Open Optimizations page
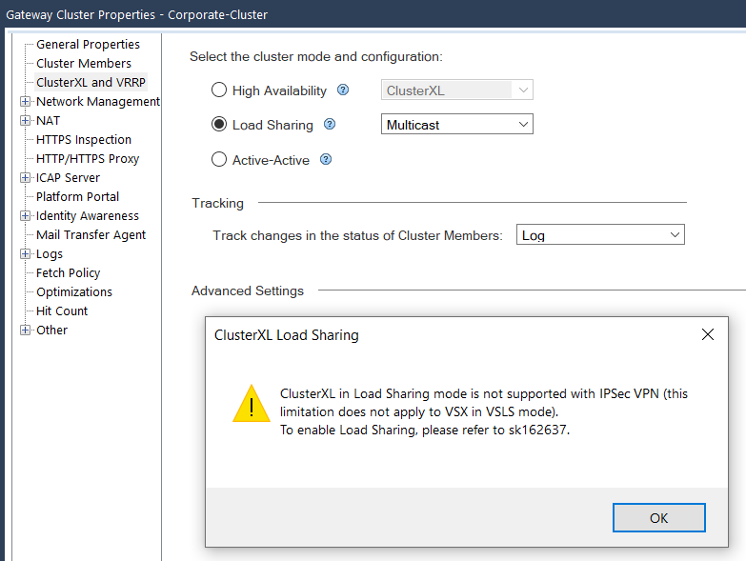746x561 pixels. [74, 291]
